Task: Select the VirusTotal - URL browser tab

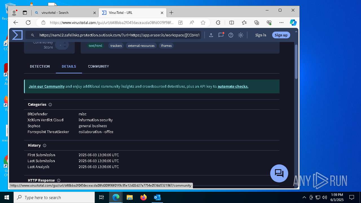Action: click(133, 13)
